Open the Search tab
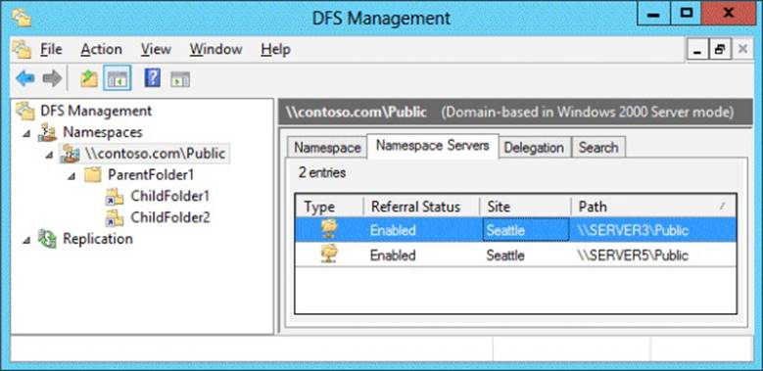This screenshot has height=371, width=763. (598, 148)
